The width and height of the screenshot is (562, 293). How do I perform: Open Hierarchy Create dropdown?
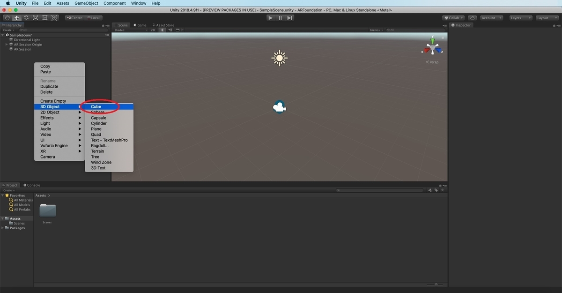click(8, 30)
